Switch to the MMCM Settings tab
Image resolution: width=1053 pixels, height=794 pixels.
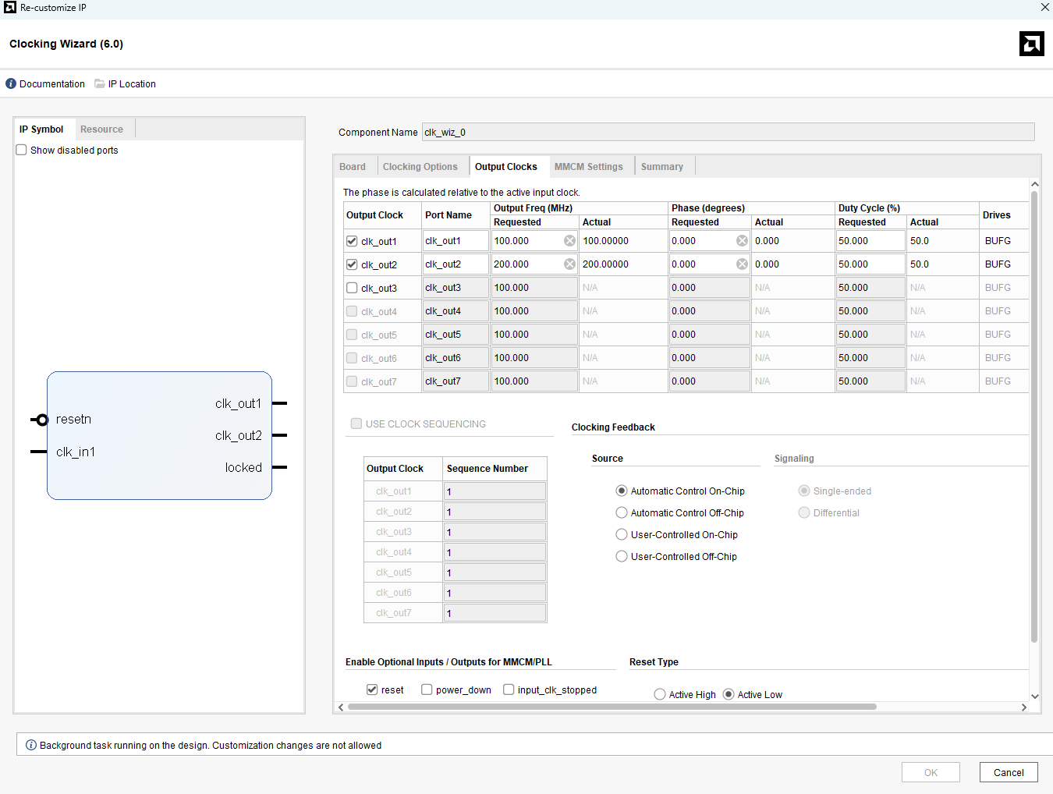click(588, 167)
